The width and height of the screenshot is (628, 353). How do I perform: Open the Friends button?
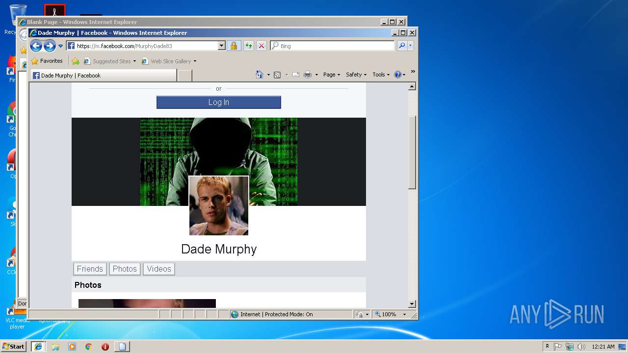(x=90, y=269)
